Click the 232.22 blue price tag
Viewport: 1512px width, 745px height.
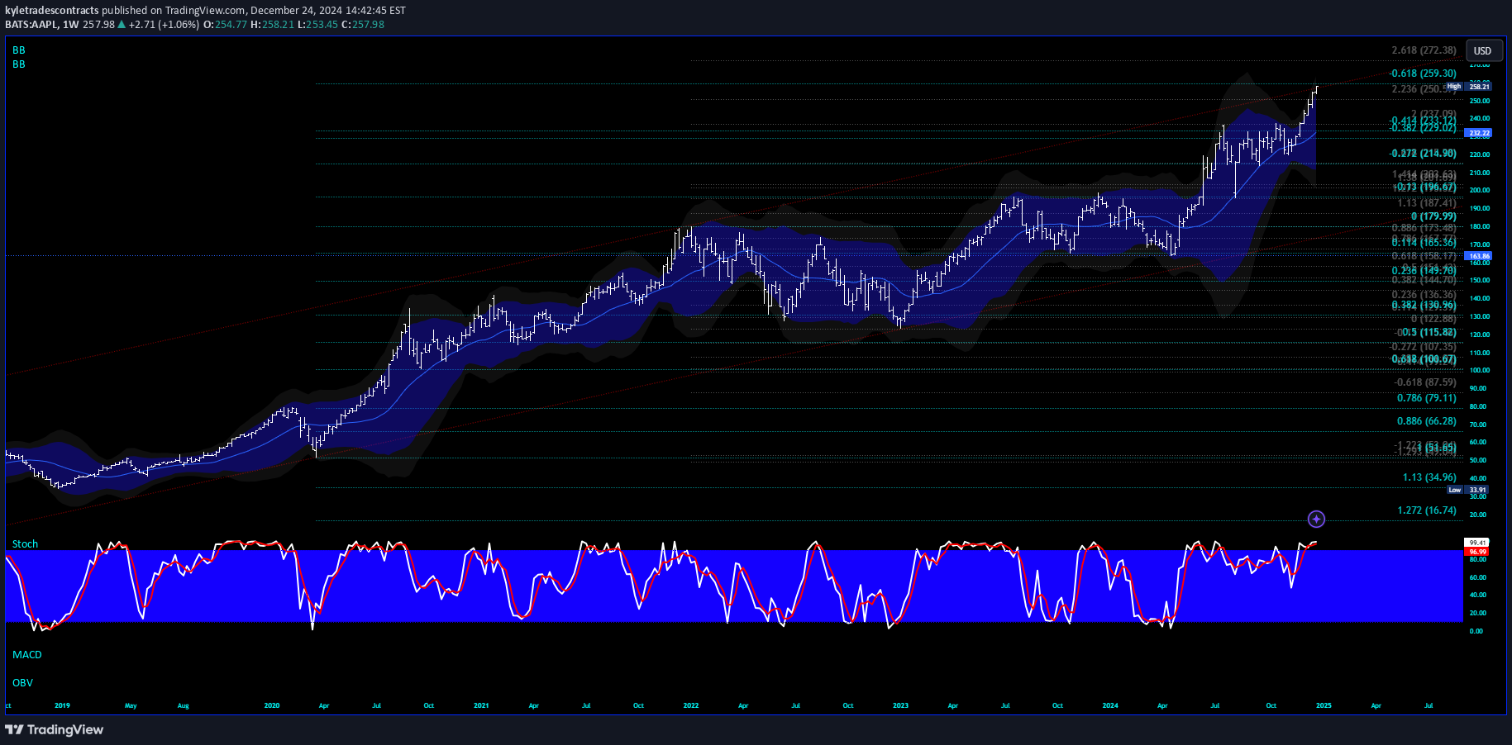(x=1478, y=133)
